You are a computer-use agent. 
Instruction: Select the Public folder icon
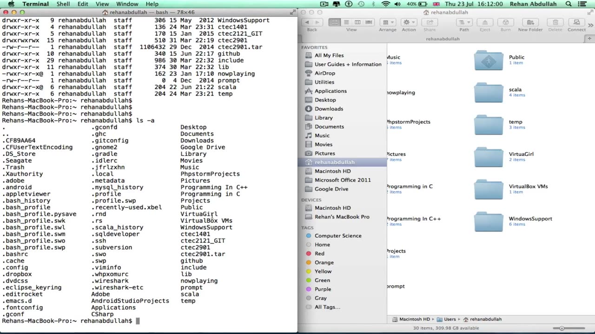(x=489, y=61)
